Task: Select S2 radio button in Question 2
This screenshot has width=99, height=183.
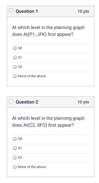Action: click(15, 158)
